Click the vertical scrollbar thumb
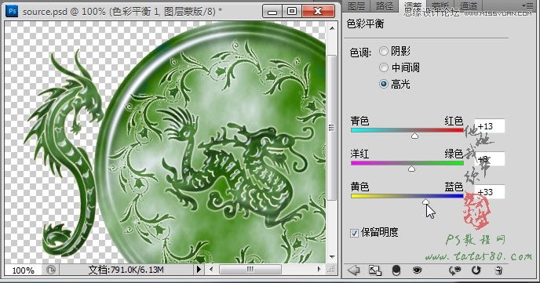 332,127
